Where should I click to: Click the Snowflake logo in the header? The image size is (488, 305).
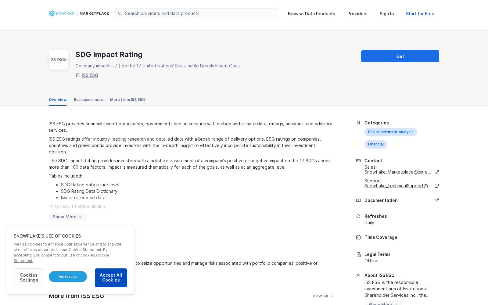(x=62, y=13)
